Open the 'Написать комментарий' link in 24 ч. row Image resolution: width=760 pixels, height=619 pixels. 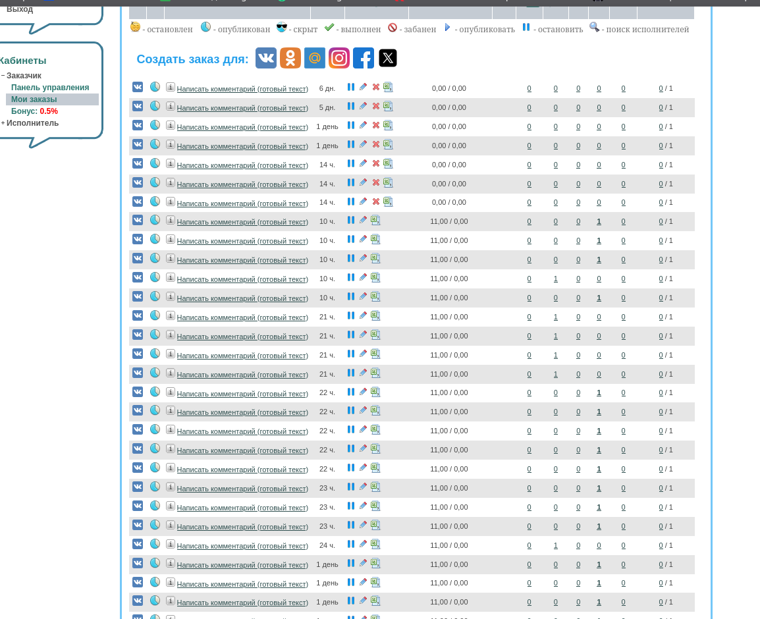[242, 546]
